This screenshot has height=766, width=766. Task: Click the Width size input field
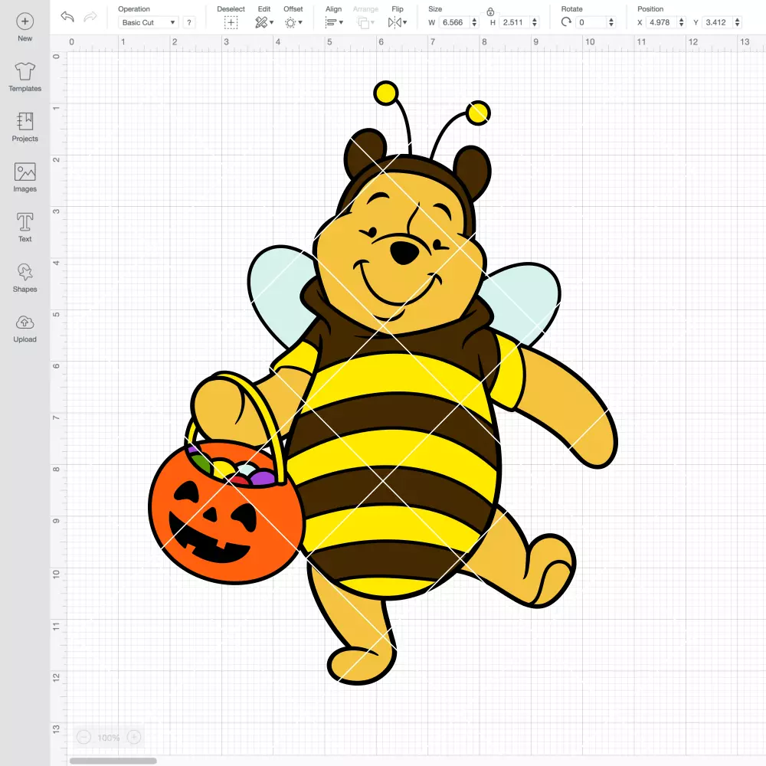click(453, 22)
